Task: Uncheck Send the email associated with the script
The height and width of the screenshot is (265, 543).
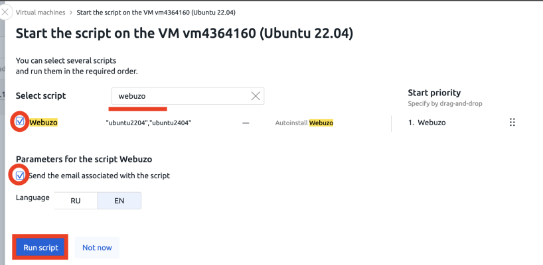Action: click(x=20, y=176)
